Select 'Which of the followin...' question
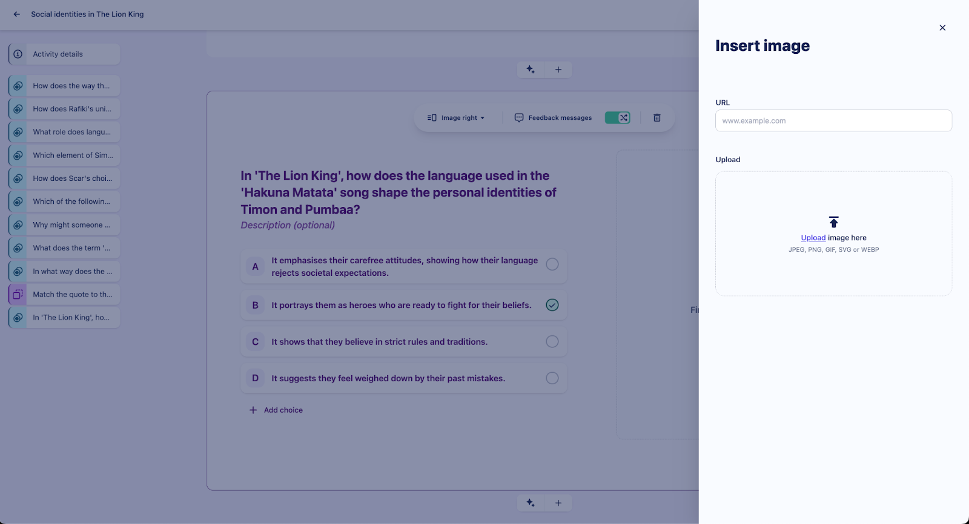This screenshot has width=969, height=524. [x=64, y=201]
